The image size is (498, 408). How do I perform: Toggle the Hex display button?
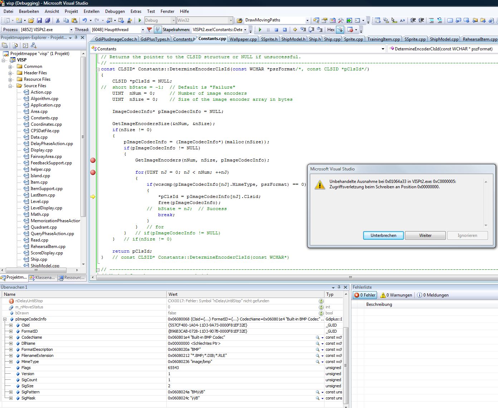(331, 30)
